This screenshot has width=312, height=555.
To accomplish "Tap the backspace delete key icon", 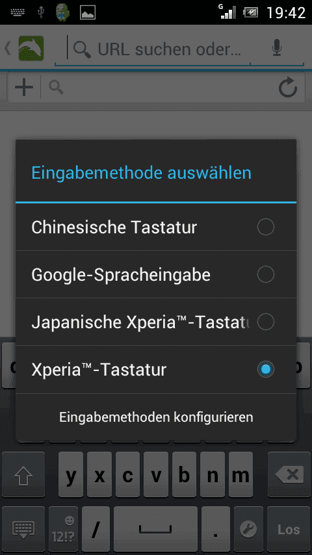I will (289, 474).
